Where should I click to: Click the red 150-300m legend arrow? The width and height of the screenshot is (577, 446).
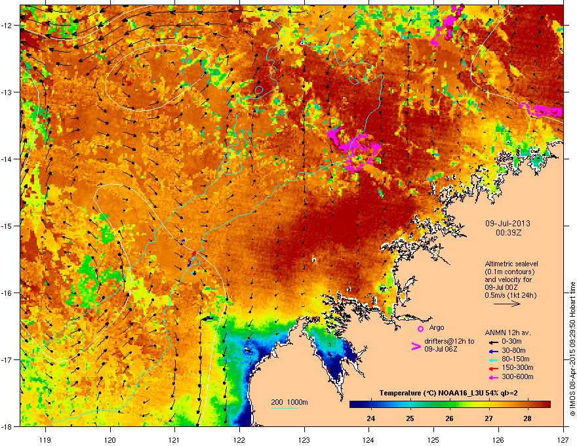coord(493,369)
